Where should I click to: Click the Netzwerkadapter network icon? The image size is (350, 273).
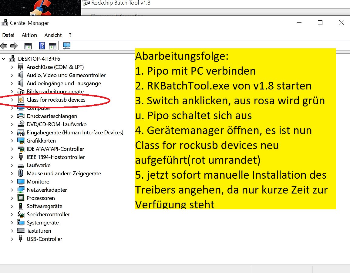point(21,190)
